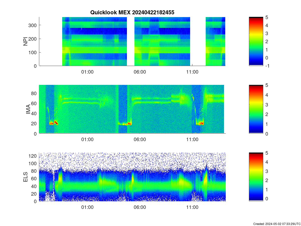Click the NPI spectrogram plot
The width and height of the screenshot is (301, 226).
pos(132,41)
